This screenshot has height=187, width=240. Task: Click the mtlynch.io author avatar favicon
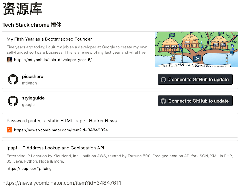pos(9,60)
